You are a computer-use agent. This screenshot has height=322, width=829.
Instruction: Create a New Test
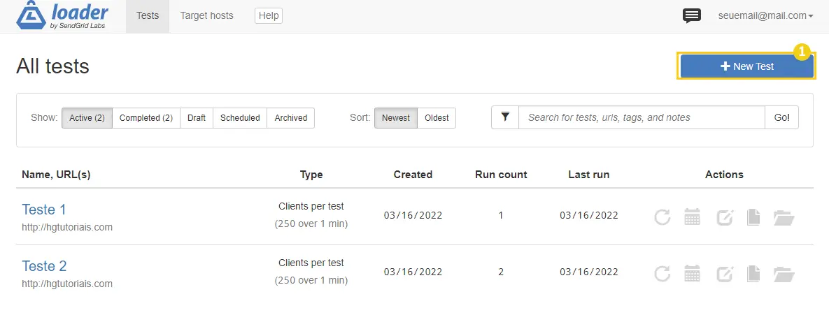746,66
